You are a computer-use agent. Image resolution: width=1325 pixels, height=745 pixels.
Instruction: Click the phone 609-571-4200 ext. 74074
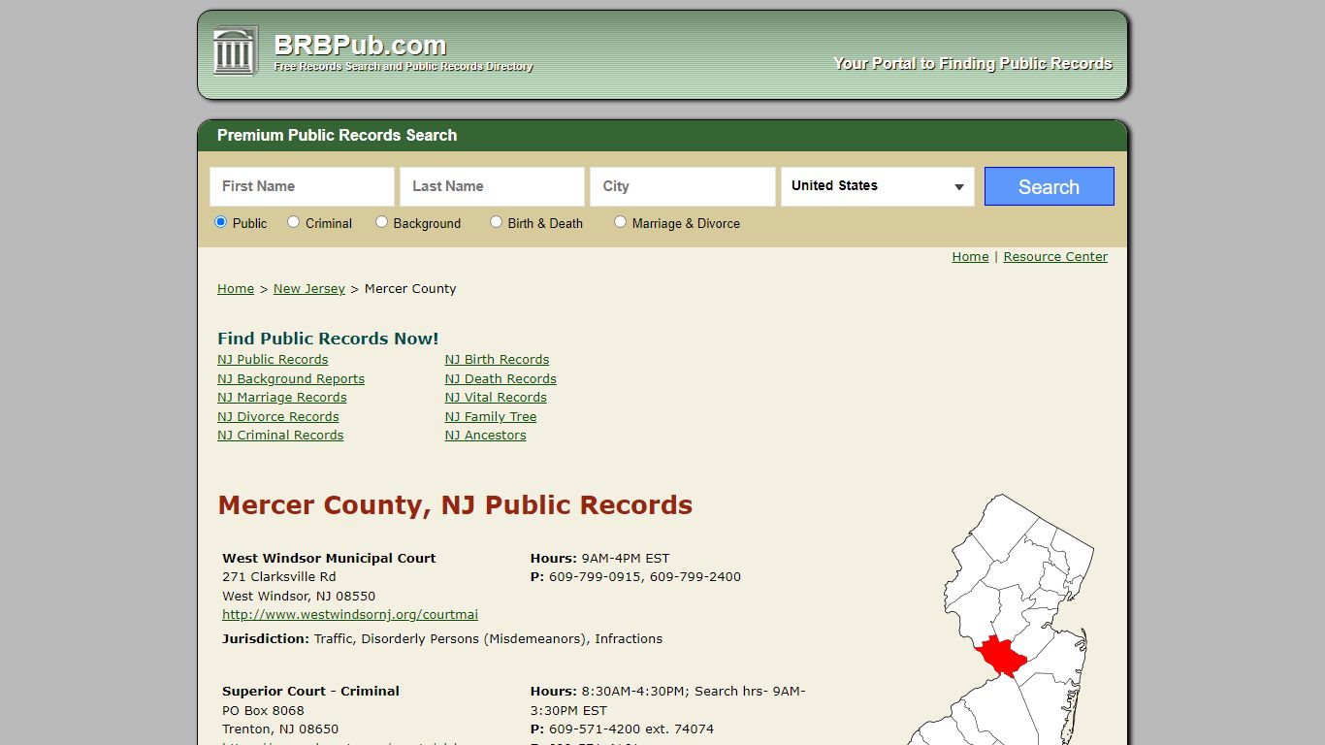(x=631, y=729)
